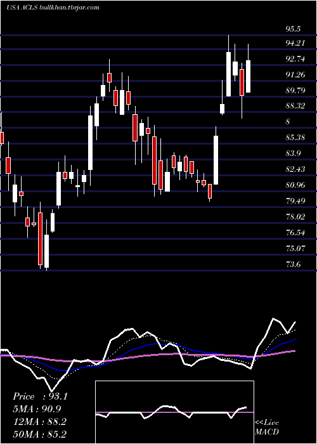Select the 85.38 price axis label
This screenshot has height=444, width=317.
tap(295, 138)
